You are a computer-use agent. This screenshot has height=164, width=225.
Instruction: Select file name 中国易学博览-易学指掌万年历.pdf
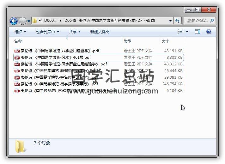coord(59,84)
